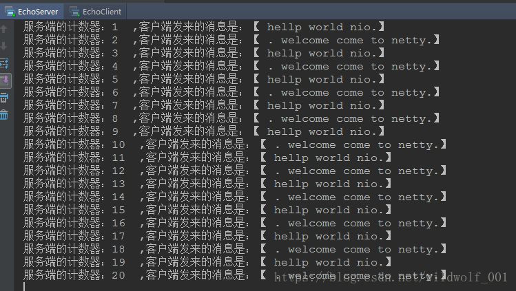
Task: Click the log row numbered 20
Action: click(x=235, y=275)
